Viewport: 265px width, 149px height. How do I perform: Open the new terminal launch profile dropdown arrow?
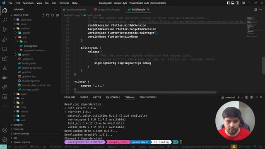pyautogui.click(x=242, y=97)
